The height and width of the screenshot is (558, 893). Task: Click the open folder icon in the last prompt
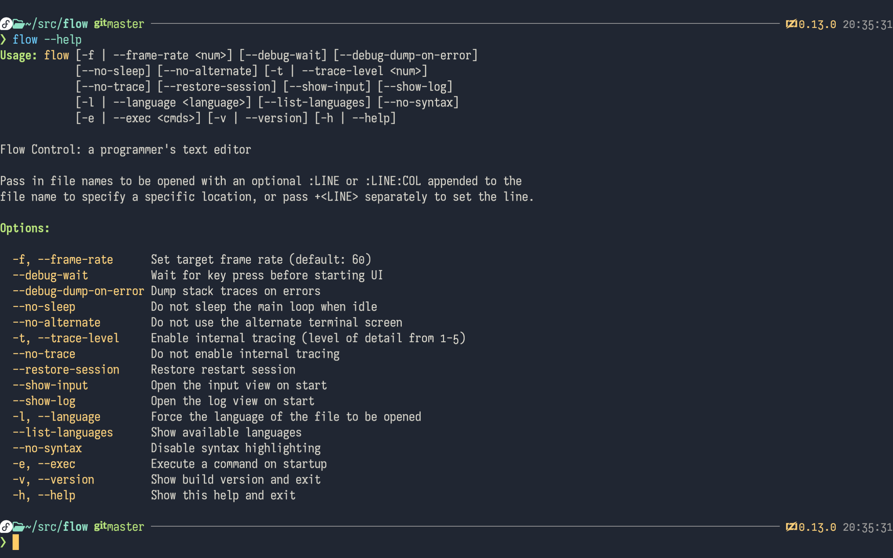pyautogui.click(x=18, y=527)
